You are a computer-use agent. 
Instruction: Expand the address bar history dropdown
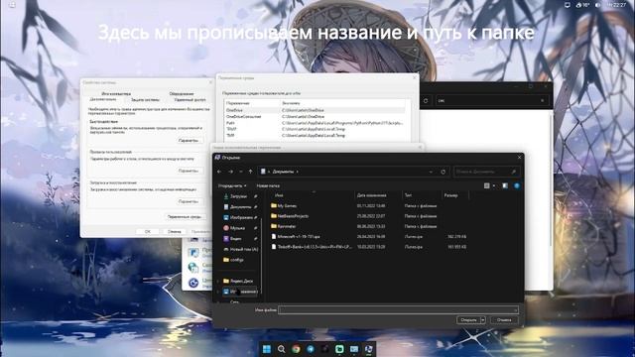click(x=431, y=172)
